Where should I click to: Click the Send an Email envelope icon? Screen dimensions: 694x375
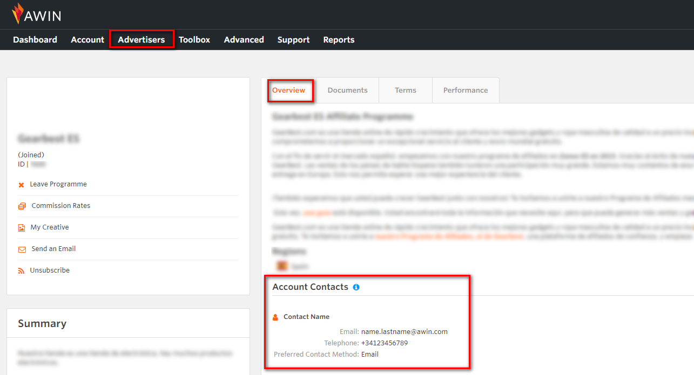tap(21, 248)
